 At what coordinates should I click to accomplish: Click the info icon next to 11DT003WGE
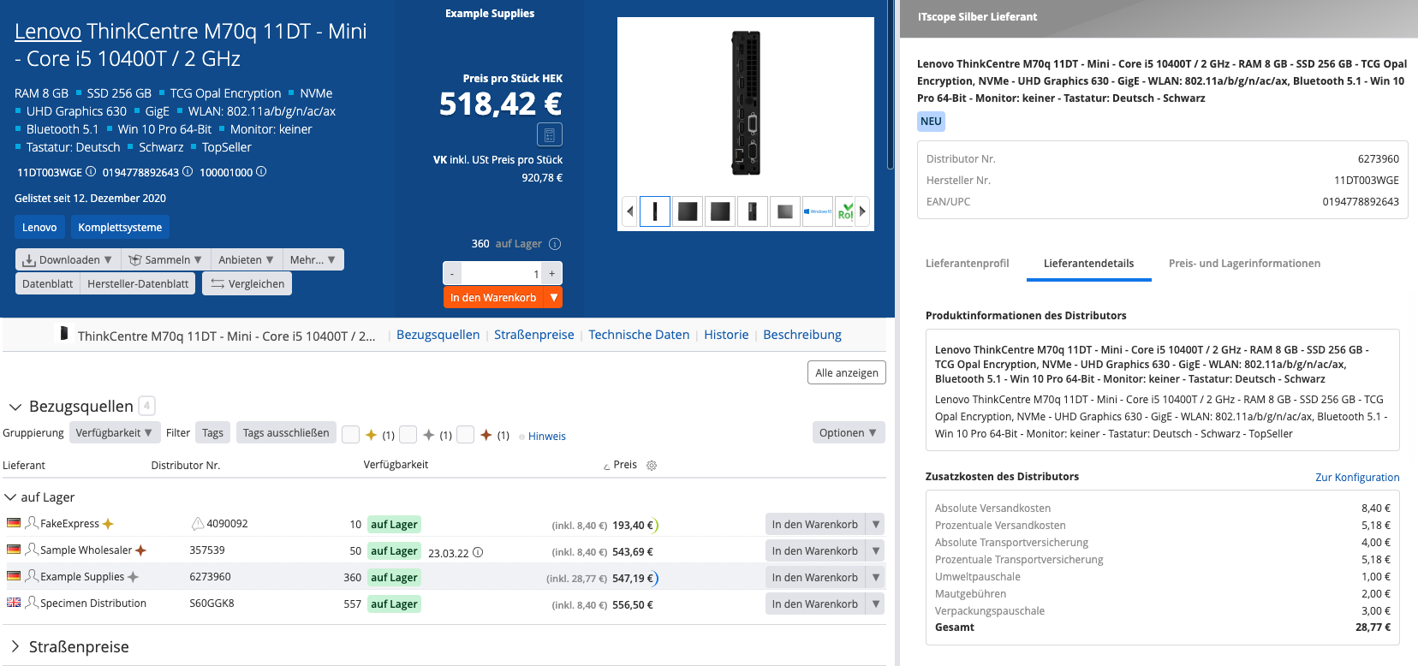pyautogui.click(x=91, y=171)
